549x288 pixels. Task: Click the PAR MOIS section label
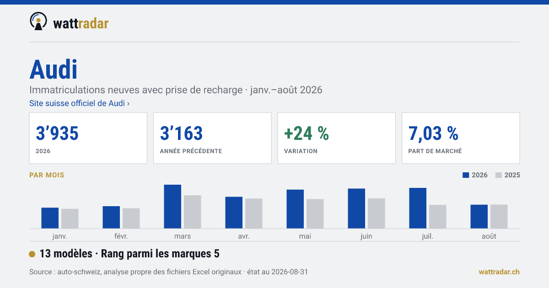coord(47,175)
